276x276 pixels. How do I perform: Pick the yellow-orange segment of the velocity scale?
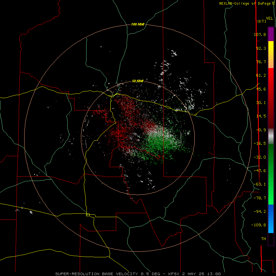coord(271,55)
